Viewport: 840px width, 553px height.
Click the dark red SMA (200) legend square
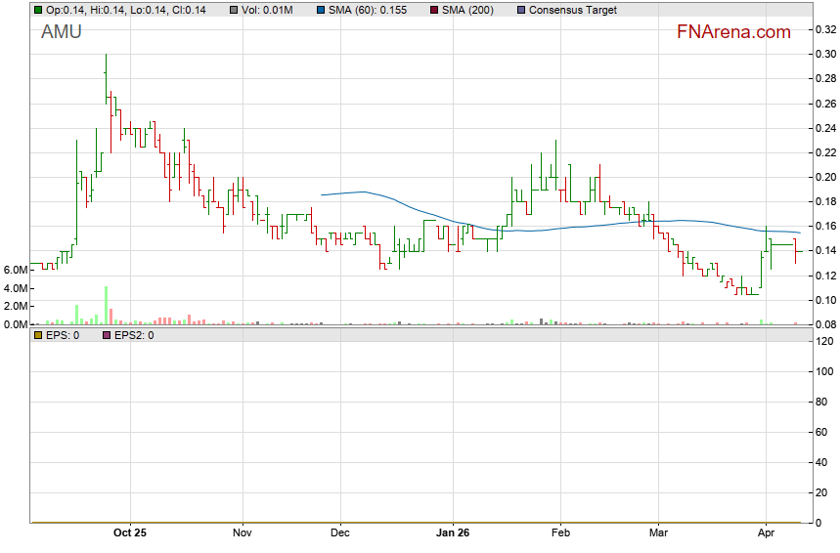(434, 10)
